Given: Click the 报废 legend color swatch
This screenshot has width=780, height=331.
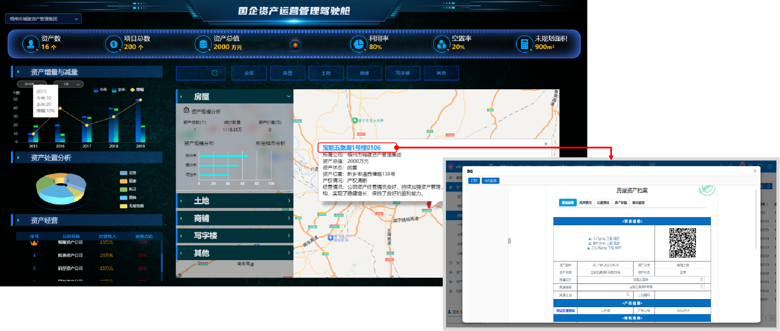Looking at the screenshot, I should pyautogui.click(x=123, y=181).
